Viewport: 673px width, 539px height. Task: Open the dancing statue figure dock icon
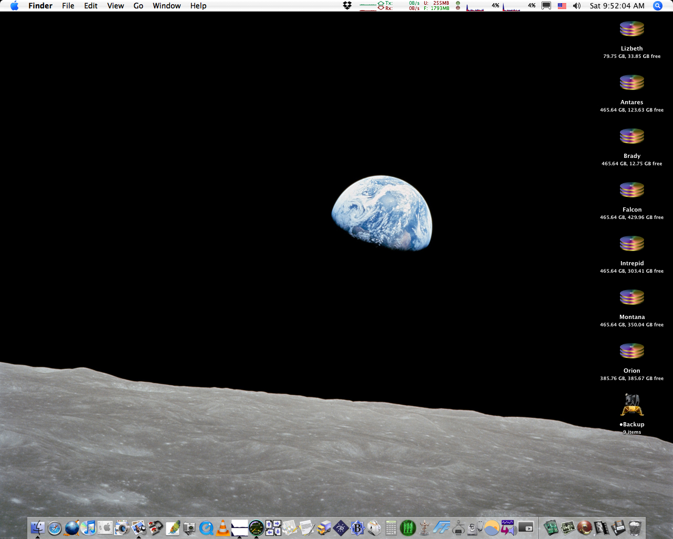[x=424, y=527]
